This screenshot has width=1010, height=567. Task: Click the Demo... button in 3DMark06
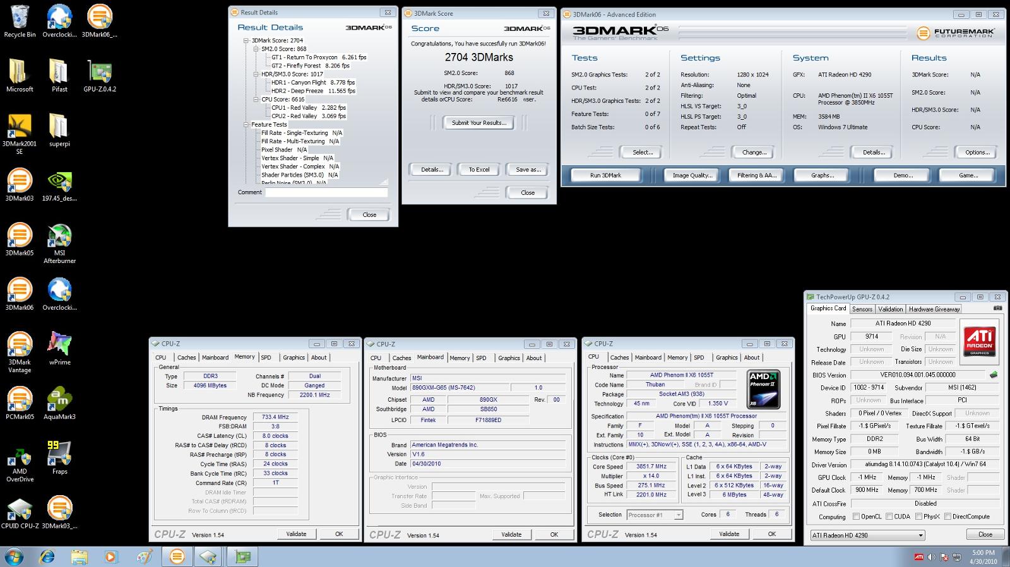coord(903,175)
